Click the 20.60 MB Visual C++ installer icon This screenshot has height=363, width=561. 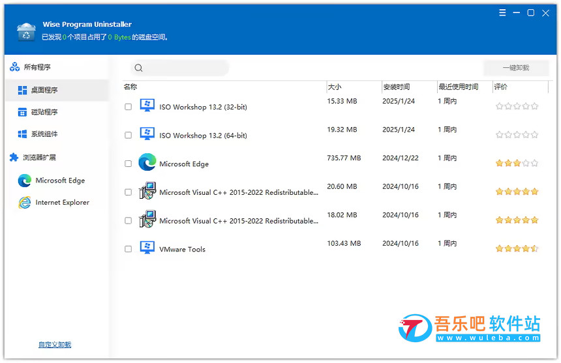147,190
